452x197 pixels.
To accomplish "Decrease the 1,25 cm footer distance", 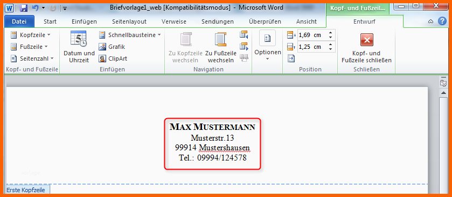I will (x=331, y=49).
